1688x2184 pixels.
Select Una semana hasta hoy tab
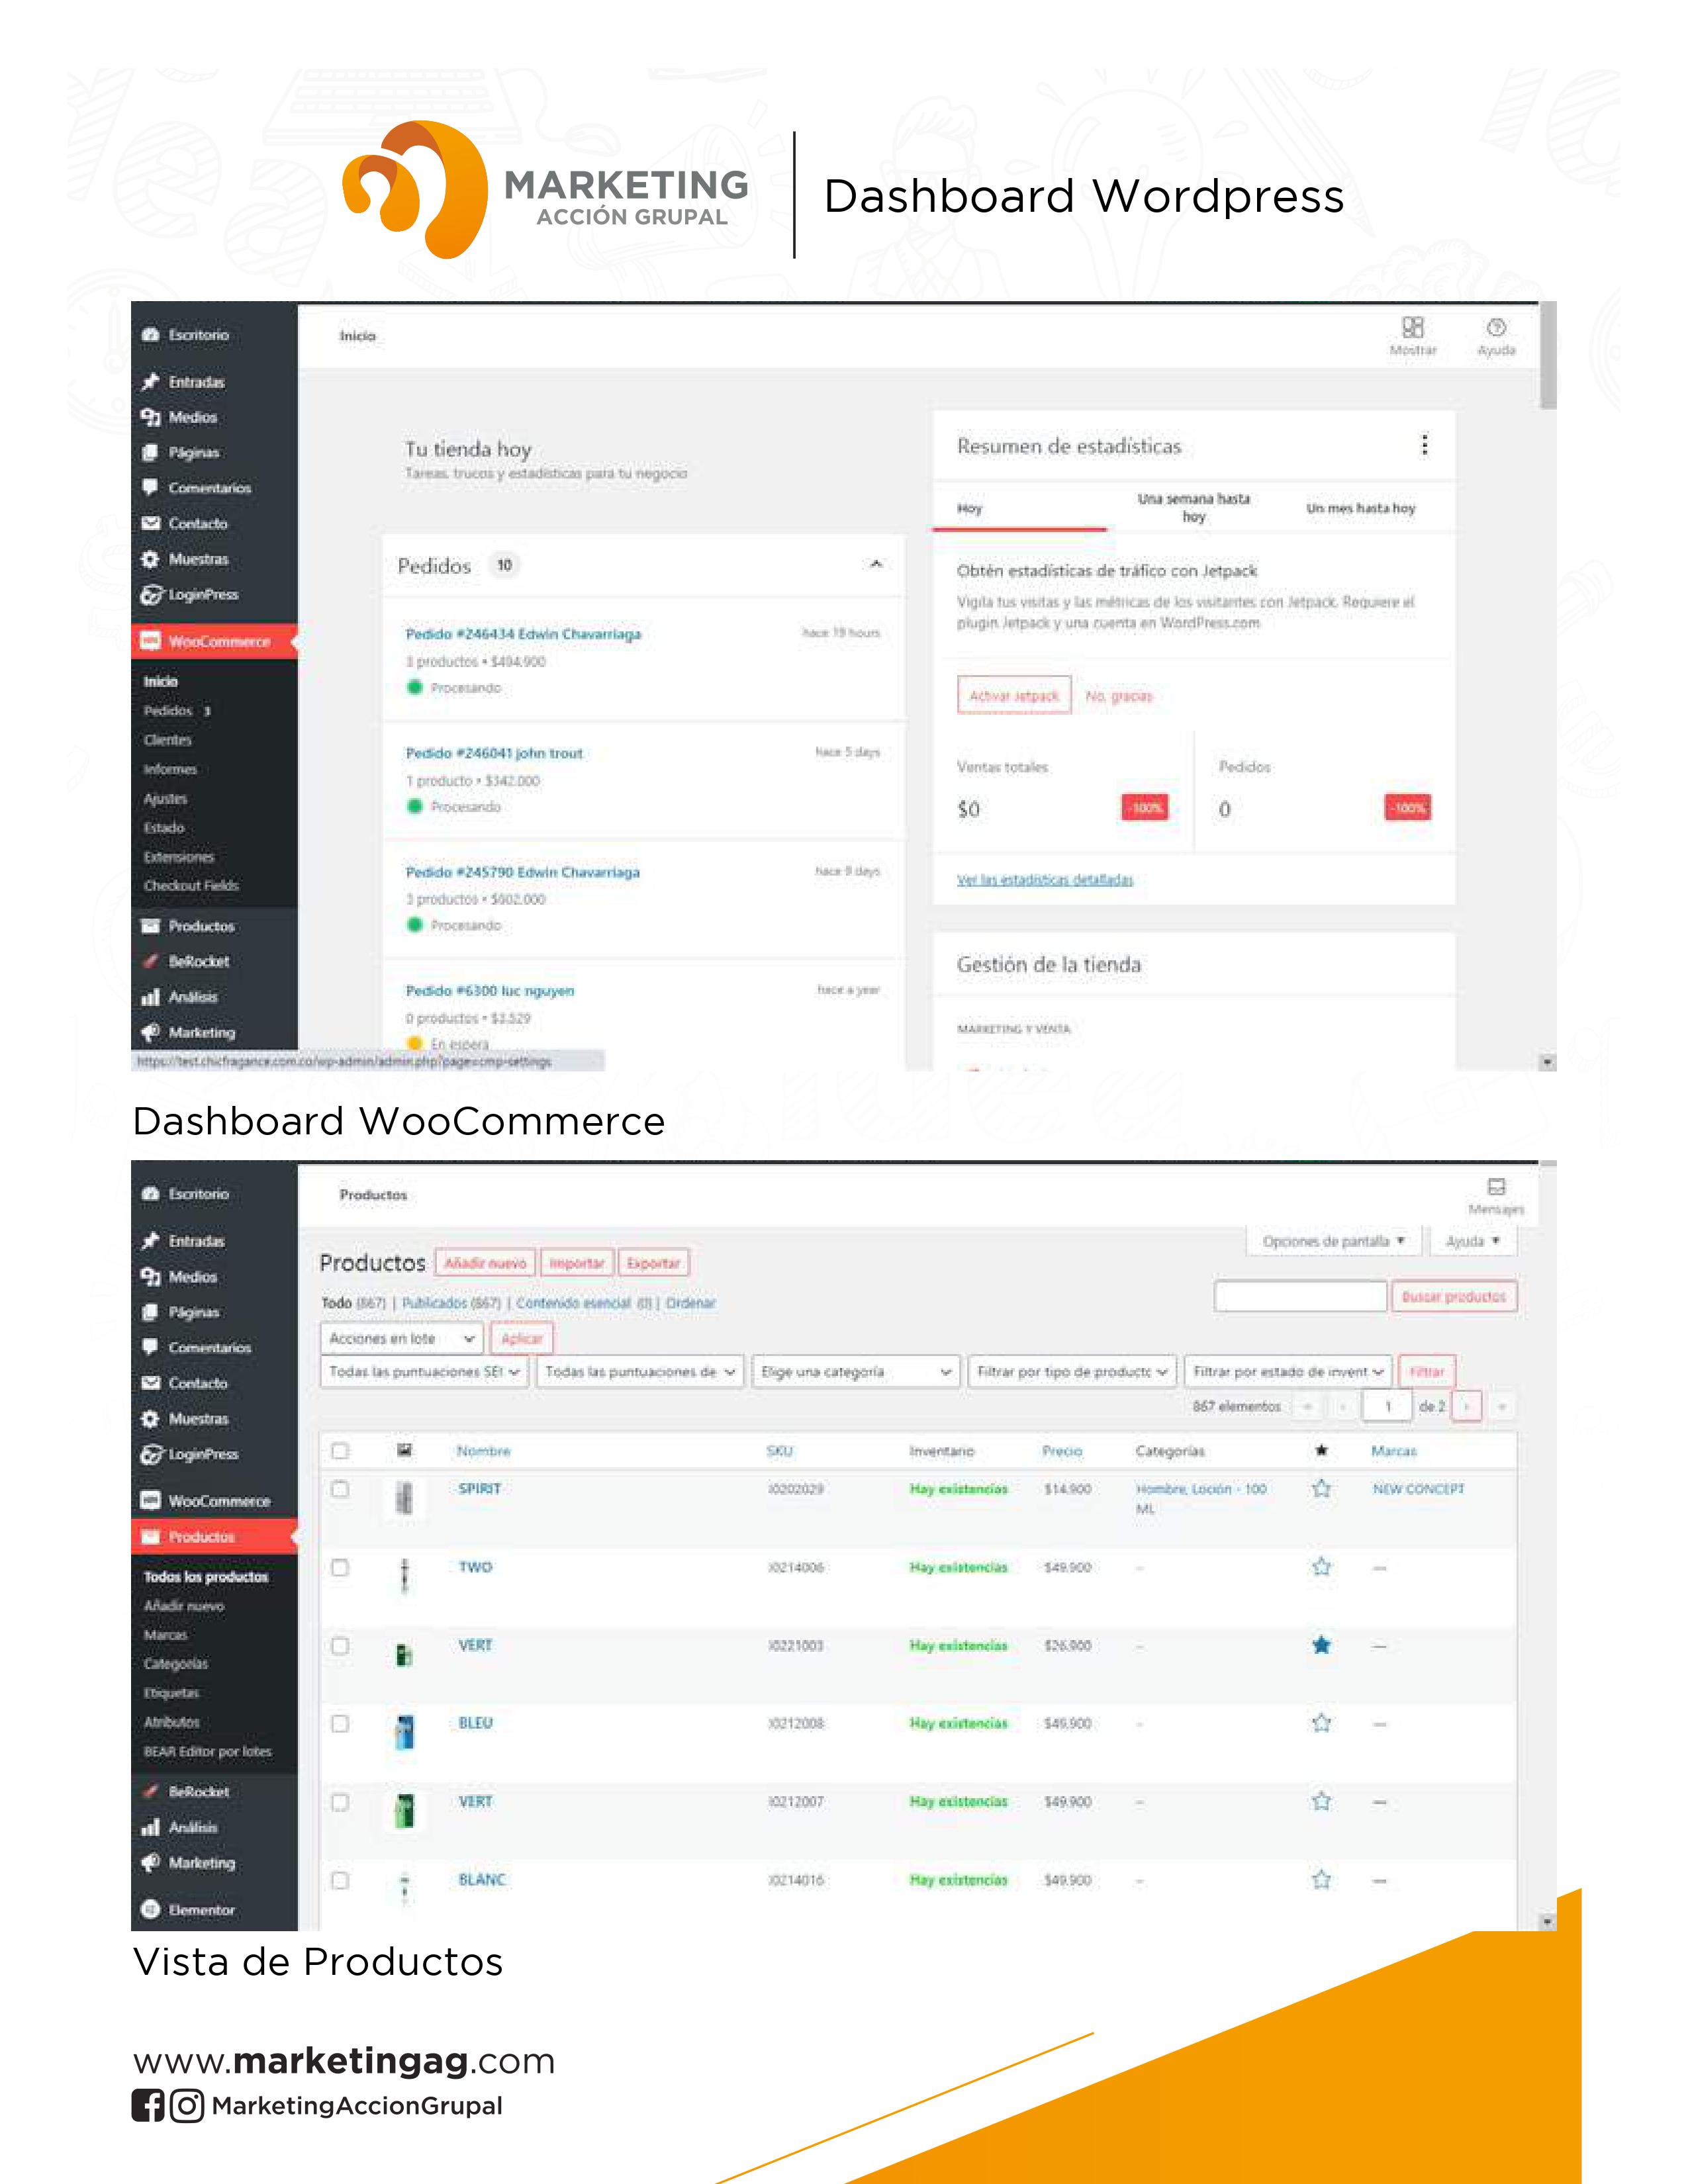coord(1193,507)
